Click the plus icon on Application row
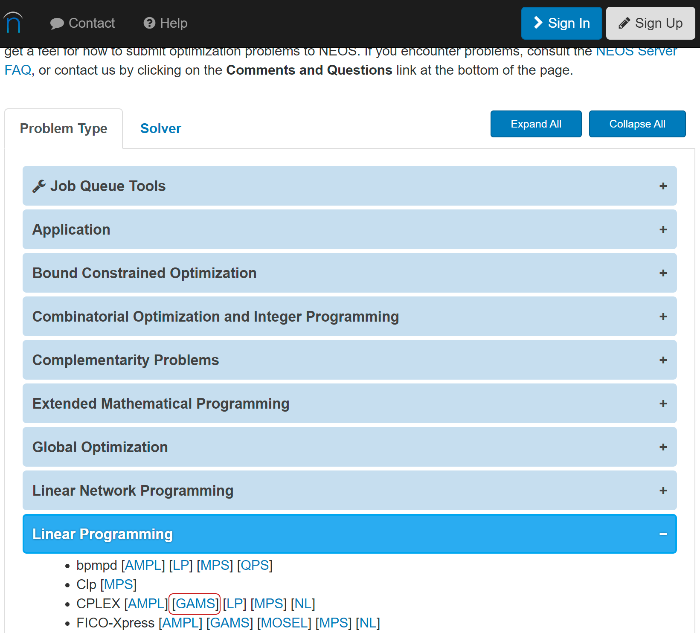Screen dimensions: 700x633 [x=663, y=229]
